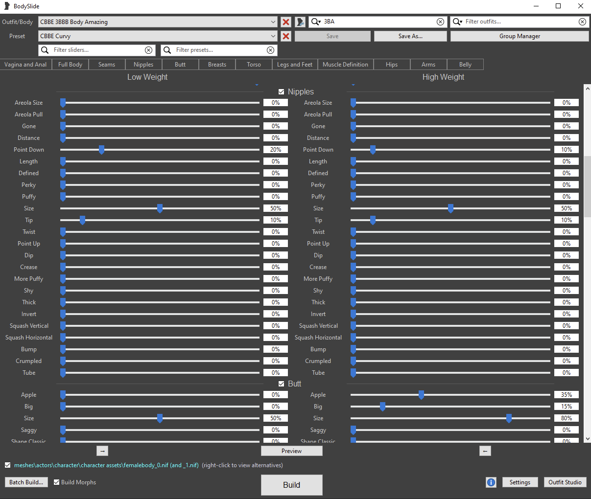The width and height of the screenshot is (591, 499).
Task: Copy low weight values to high weight arrow
Action: tap(102, 451)
